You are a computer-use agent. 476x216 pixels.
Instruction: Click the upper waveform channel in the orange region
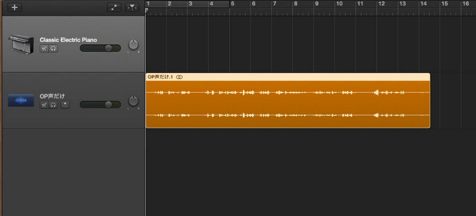[x=288, y=93]
